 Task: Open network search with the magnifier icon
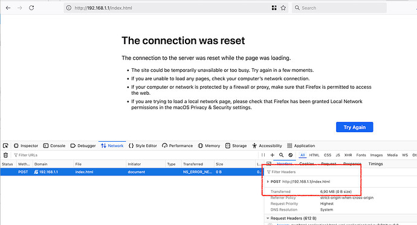tap(281, 155)
